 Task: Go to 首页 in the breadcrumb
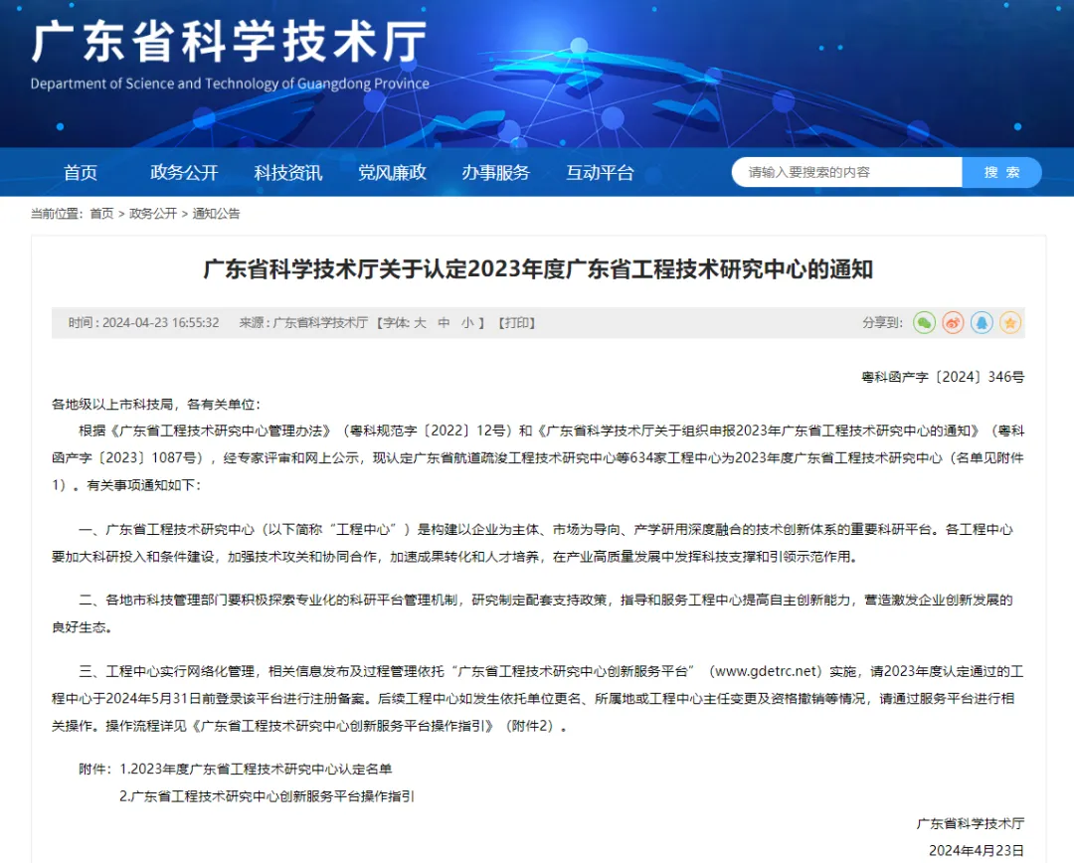tap(101, 214)
